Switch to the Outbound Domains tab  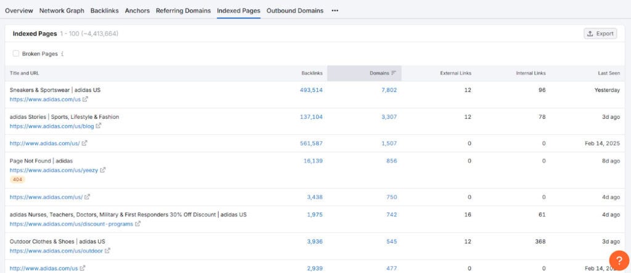pos(295,11)
